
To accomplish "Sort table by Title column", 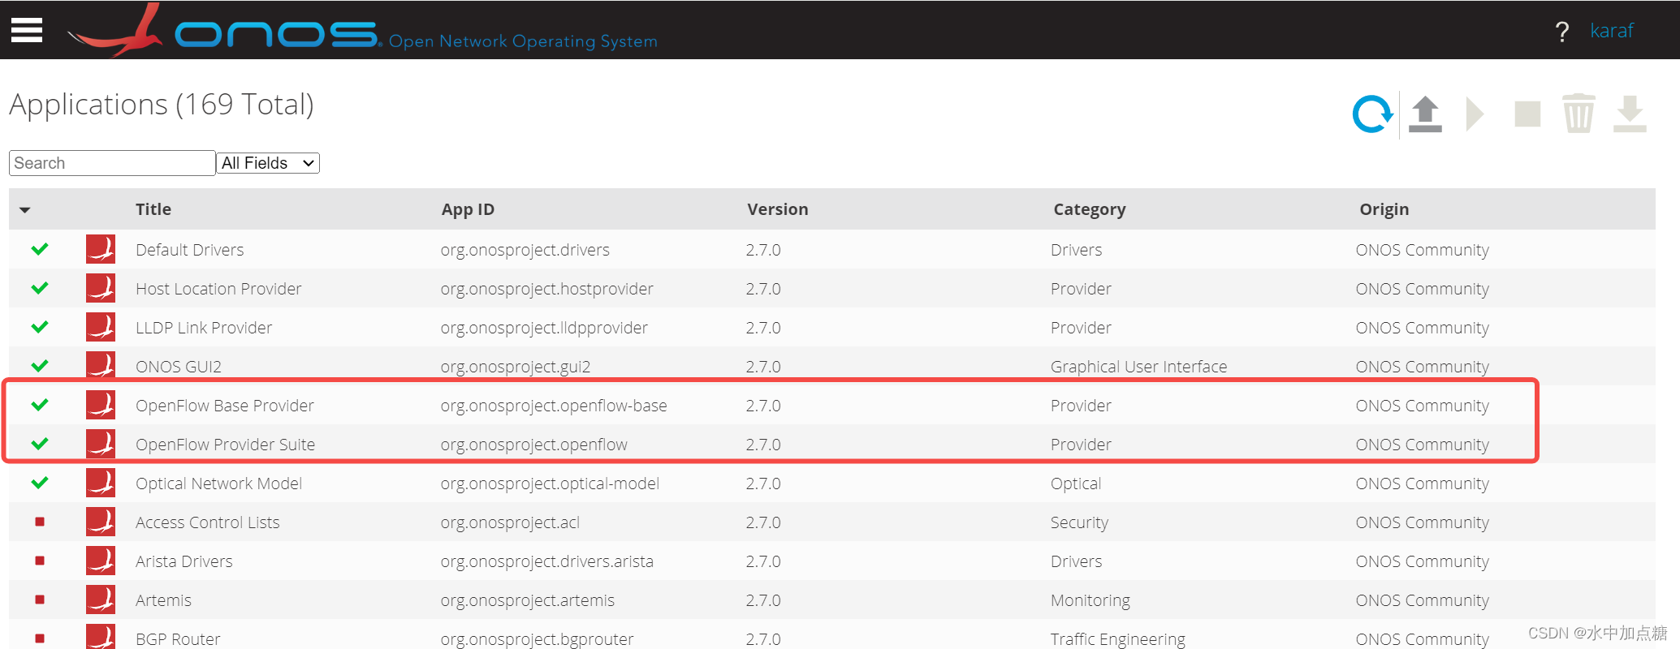I will pos(153,209).
